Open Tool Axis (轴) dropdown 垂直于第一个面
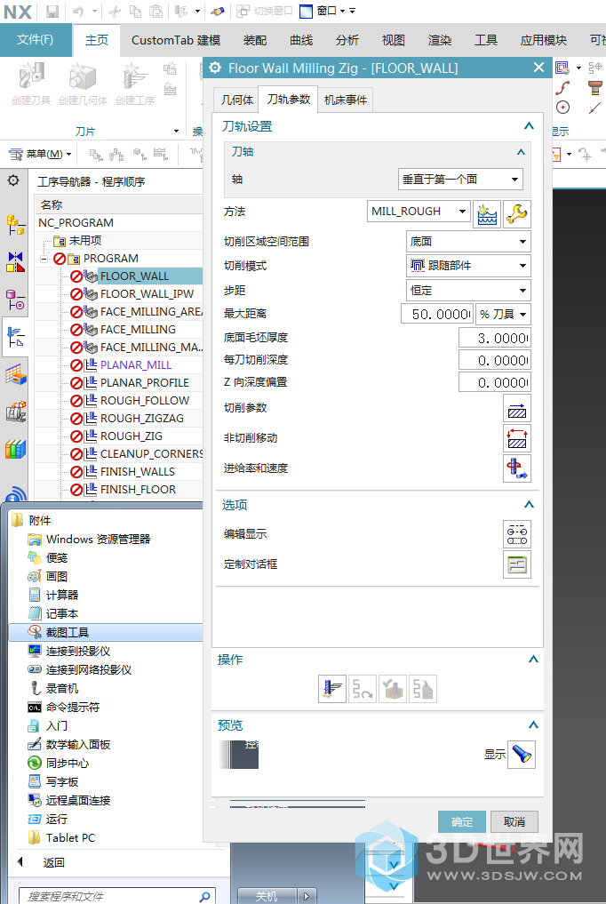The image size is (606, 904). click(460, 180)
